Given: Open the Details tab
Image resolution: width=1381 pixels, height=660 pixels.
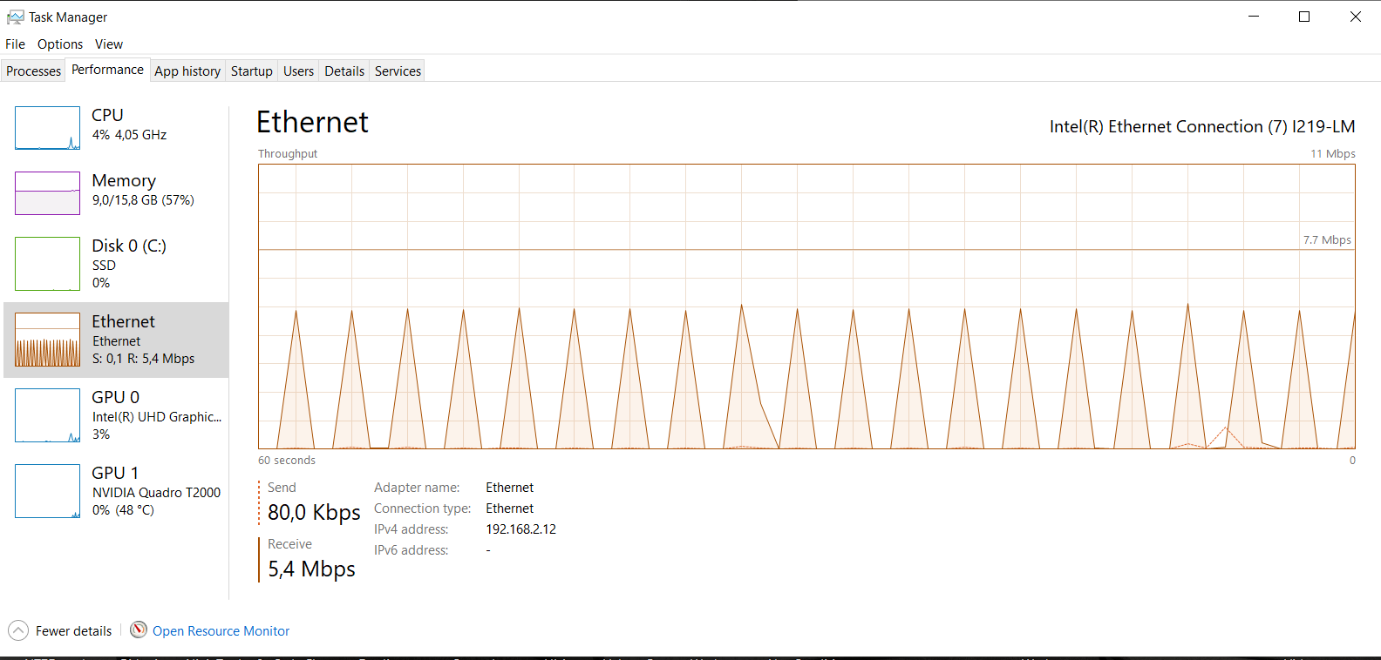Looking at the screenshot, I should pyautogui.click(x=344, y=71).
